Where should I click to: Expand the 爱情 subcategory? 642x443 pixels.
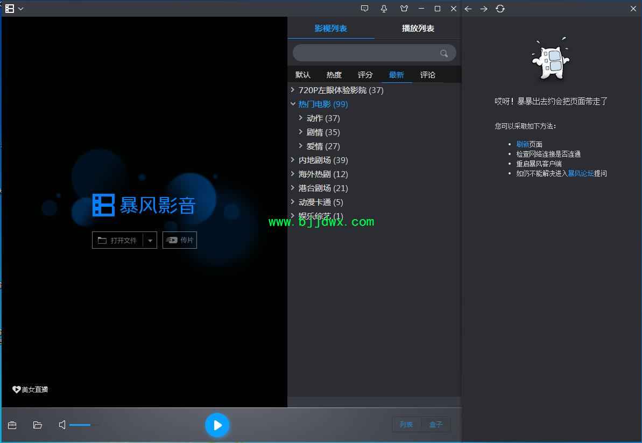pos(300,146)
